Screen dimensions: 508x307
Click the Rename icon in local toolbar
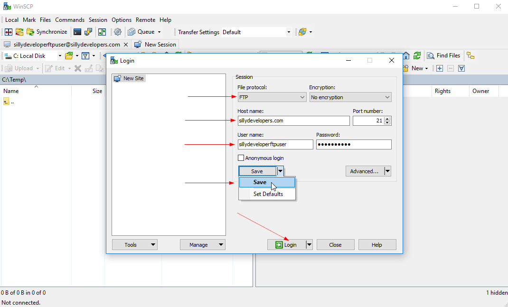click(89, 68)
